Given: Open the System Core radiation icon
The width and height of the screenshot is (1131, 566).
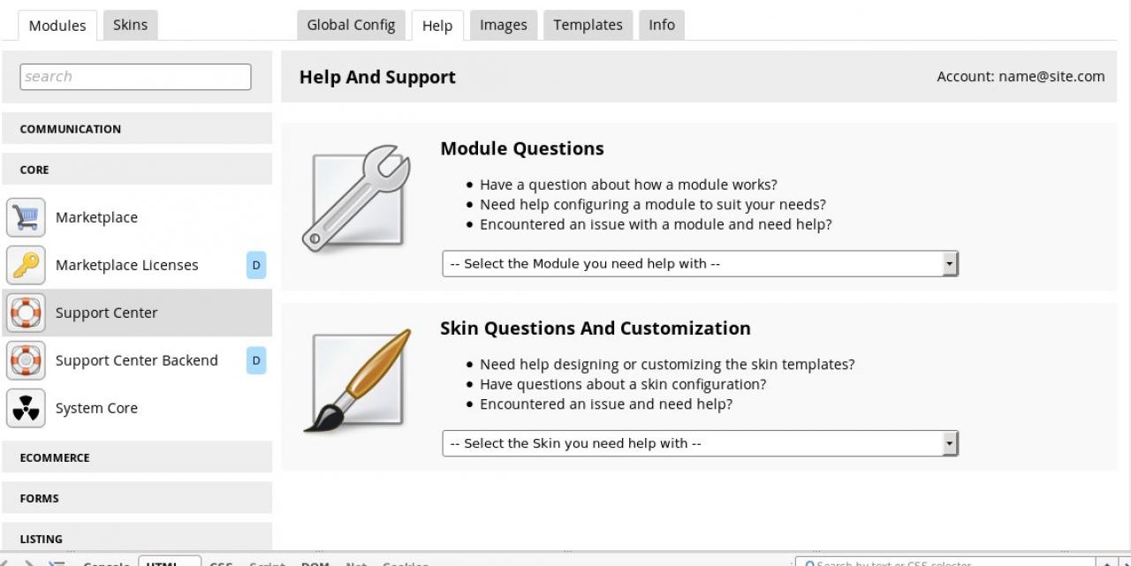Looking at the screenshot, I should click(26, 408).
